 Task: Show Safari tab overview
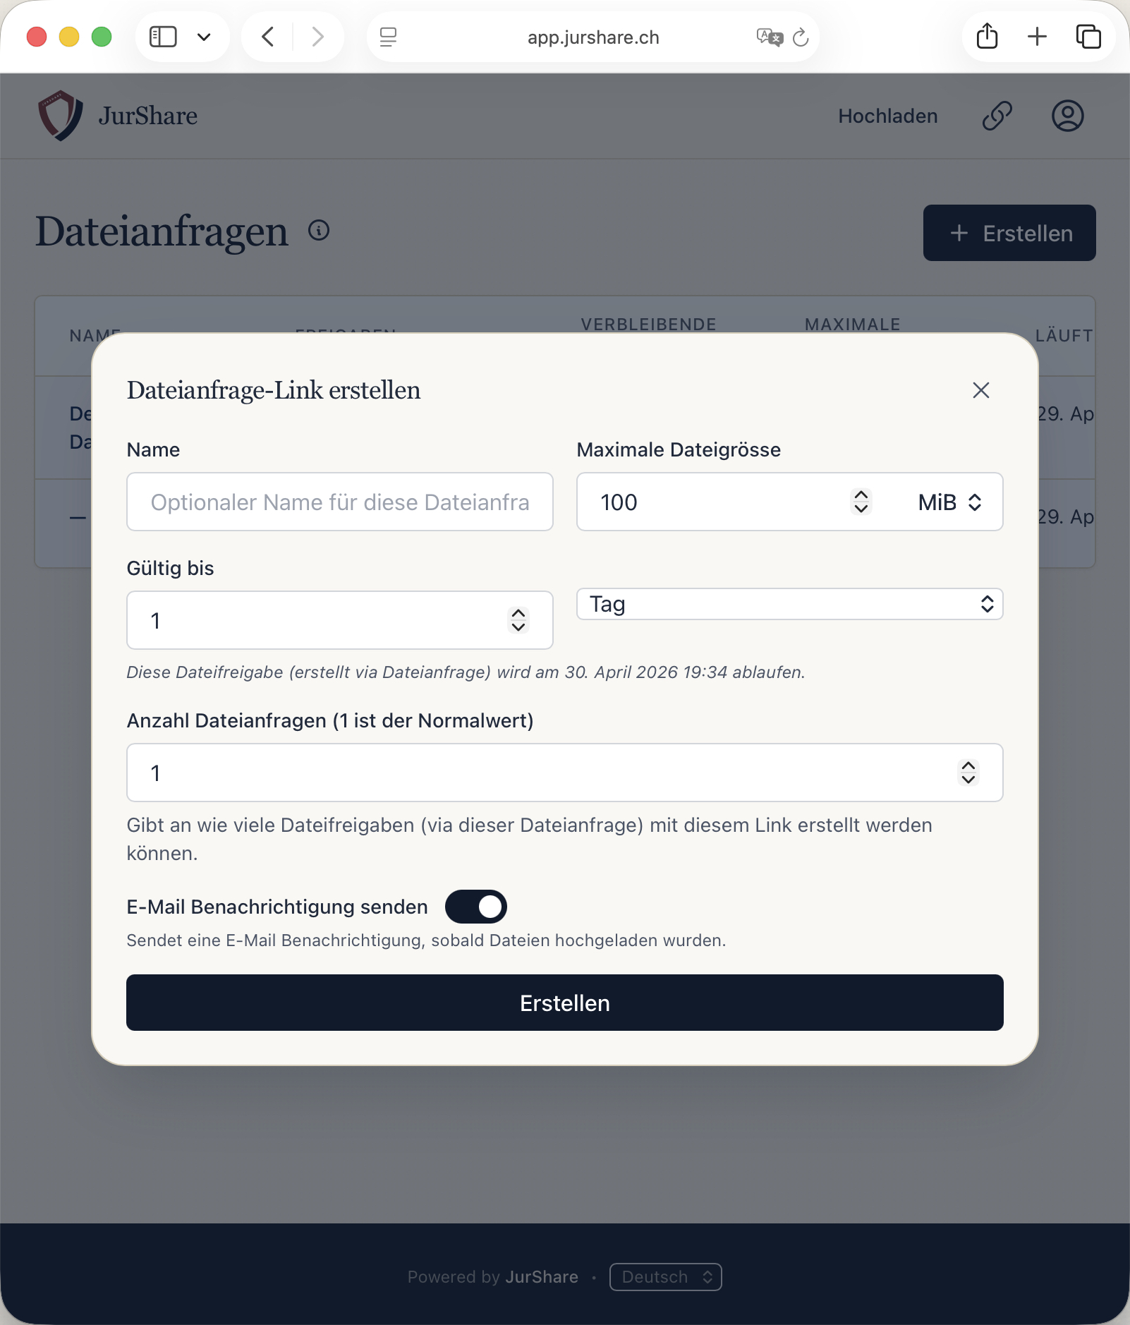(1088, 36)
